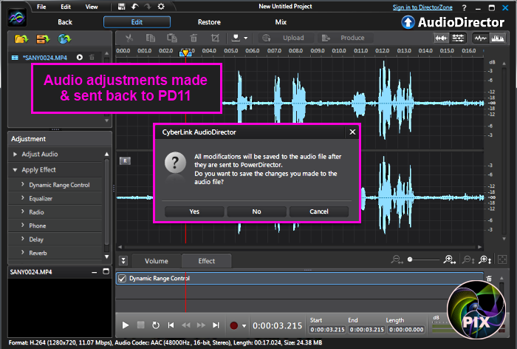The height and width of the screenshot is (349, 517).
Task: Click Cancel in the save dialog
Action: [x=319, y=211]
